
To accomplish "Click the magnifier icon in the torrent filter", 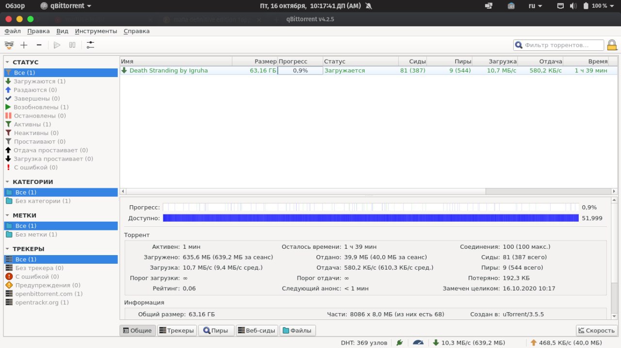I will point(519,45).
